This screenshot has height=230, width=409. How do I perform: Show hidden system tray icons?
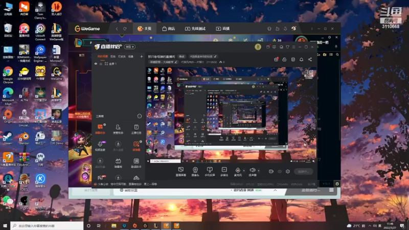(x=370, y=225)
